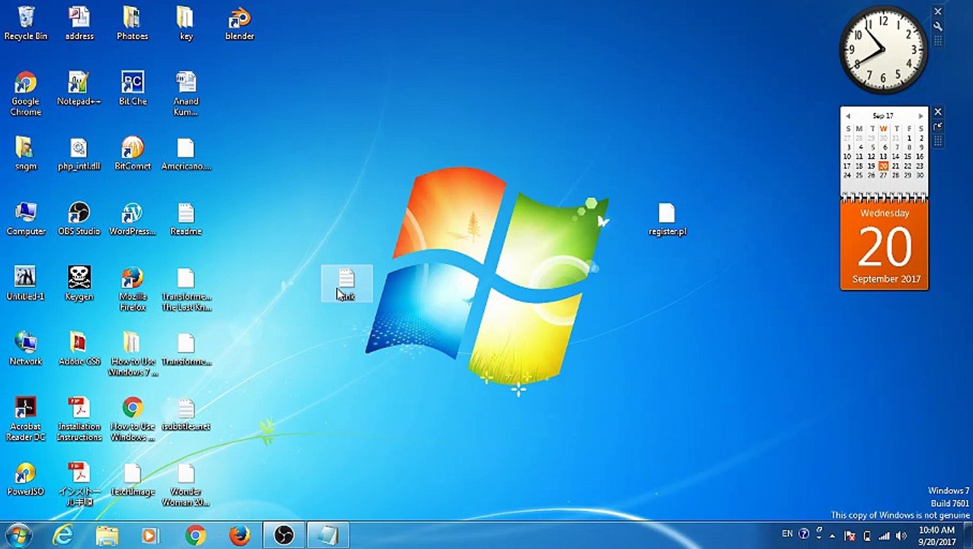The width and height of the screenshot is (973, 549).
Task: Open Firefox from the taskbar
Action: pyautogui.click(x=239, y=536)
